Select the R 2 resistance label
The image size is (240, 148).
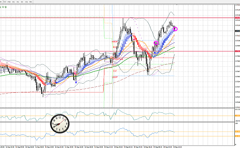point(115,47)
